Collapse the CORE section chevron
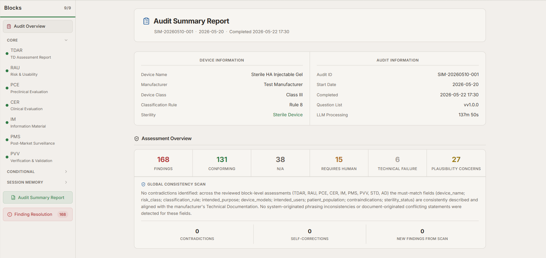This screenshot has height=258, width=546. coord(66,40)
